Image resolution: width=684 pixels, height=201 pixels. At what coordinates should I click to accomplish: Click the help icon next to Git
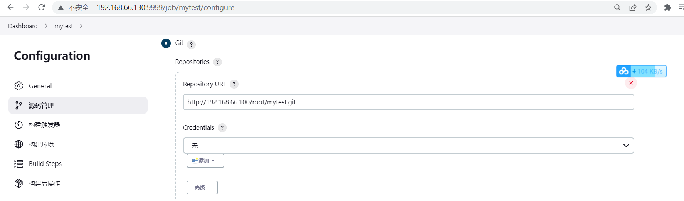191,44
